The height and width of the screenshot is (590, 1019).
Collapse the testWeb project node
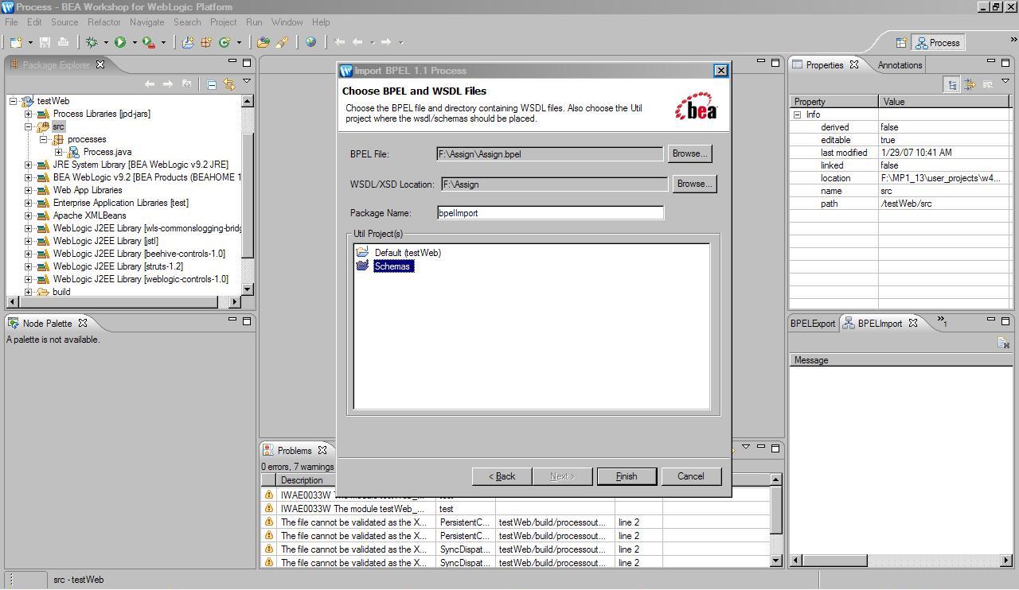click(x=14, y=101)
